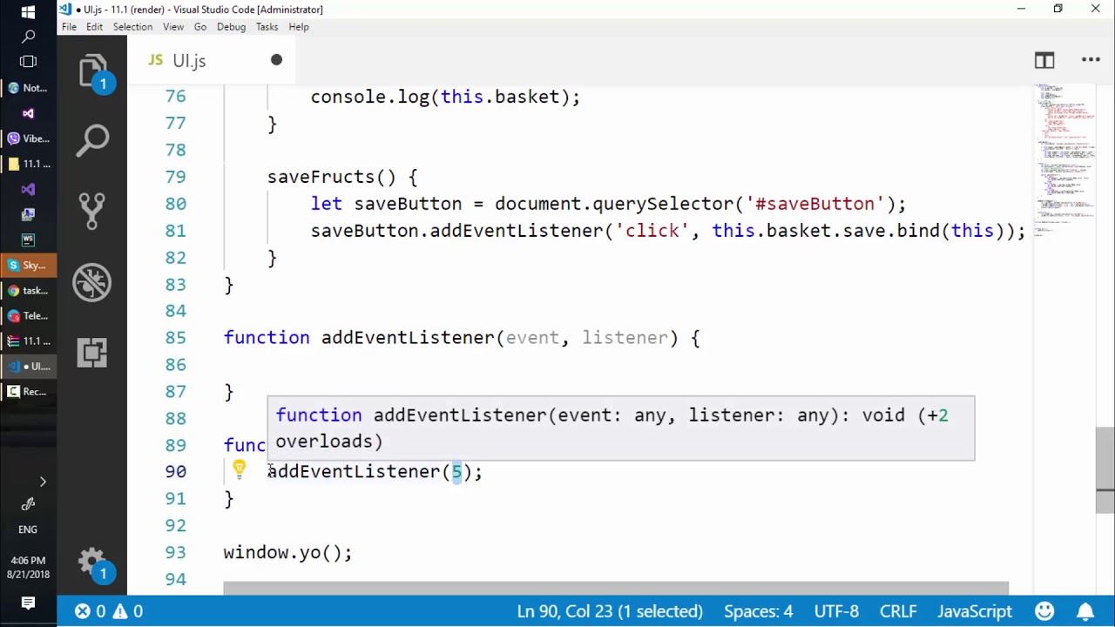Click the horizontal editor scrollbar

pyautogui.click(x=615, y=588)
